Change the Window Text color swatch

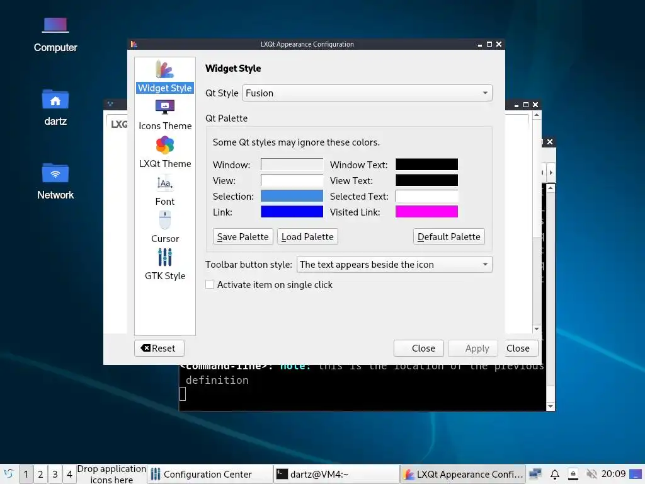click(x=426, y=164)
